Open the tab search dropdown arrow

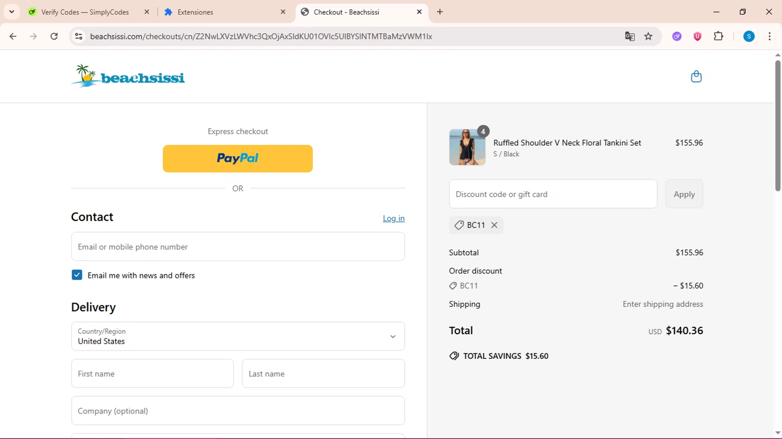11,11
